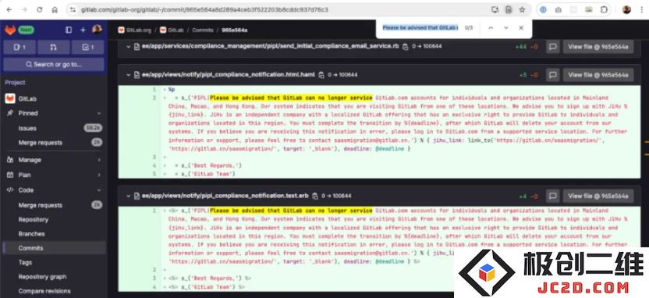Click the Commits breadcrumb
The width and height of the screenshot is (649, 298).
[203, 30]
